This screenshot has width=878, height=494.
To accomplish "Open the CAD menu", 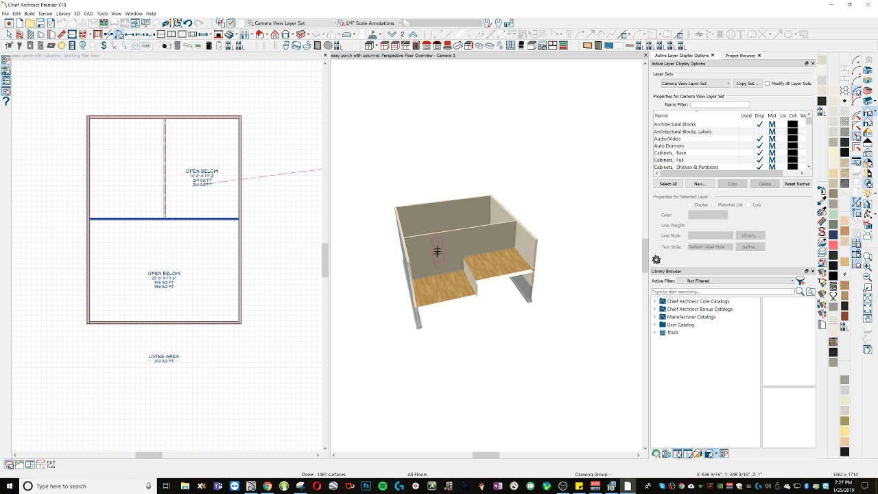I will pos(88,13).
